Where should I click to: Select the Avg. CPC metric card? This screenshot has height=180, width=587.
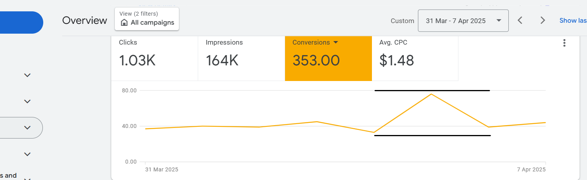[415, 58]
